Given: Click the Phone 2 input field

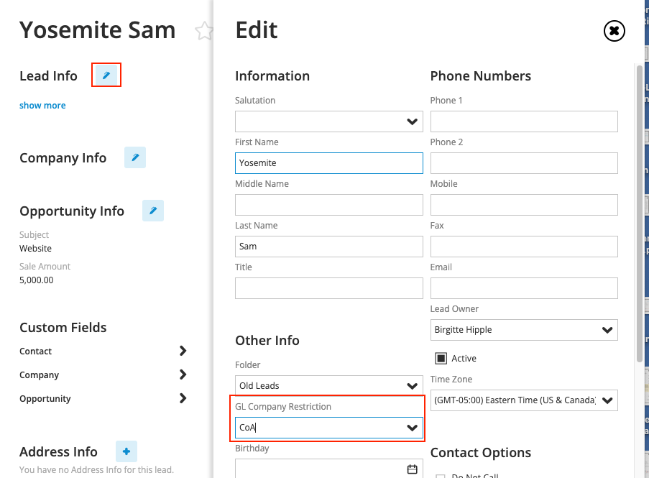Looking at the screenshot, I should (524, 163).
